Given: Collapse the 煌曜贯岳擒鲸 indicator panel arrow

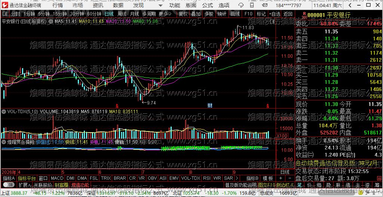Looking at the screenshot, I should coord(3,142).
